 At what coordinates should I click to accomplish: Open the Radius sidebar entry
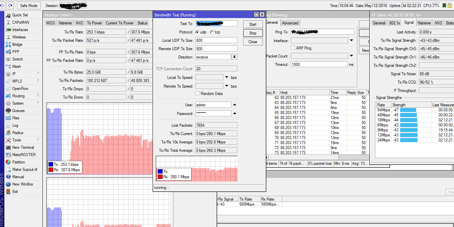point(18,133)
